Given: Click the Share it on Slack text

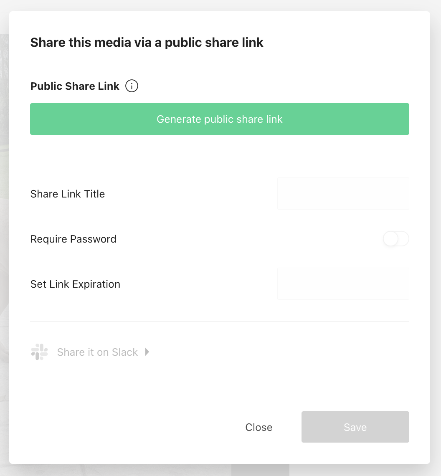Looking at the screenshot, I should point(97,352).
